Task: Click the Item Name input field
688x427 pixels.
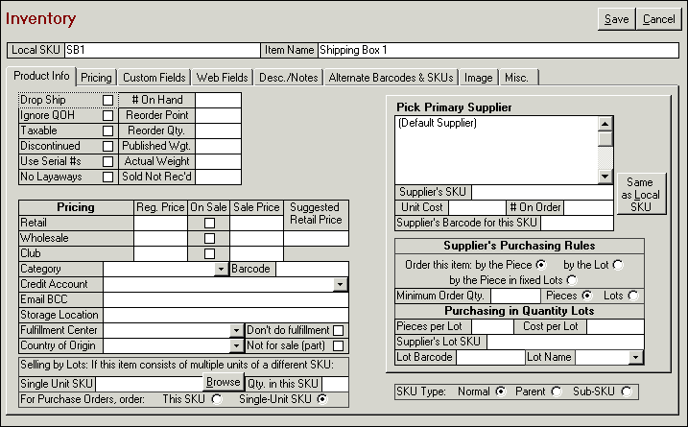Action: point(498,50)
